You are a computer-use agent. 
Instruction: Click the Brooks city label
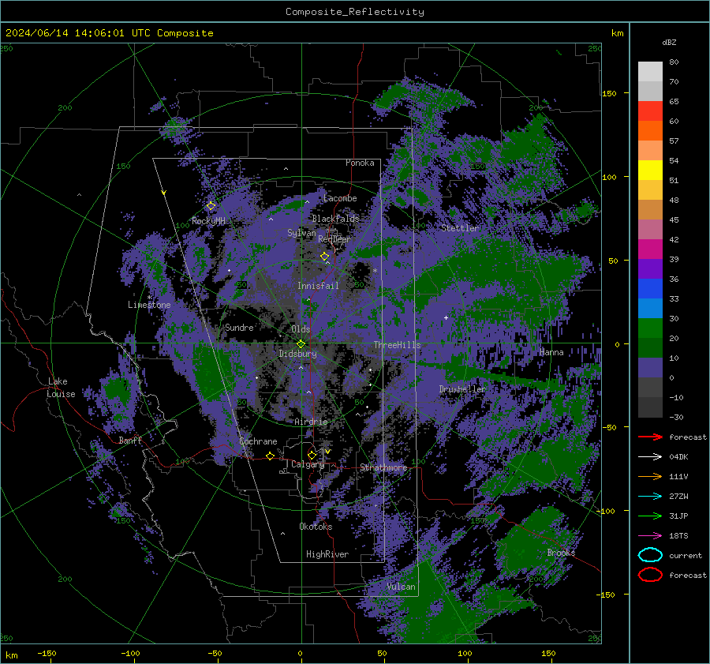click(561, 553)
